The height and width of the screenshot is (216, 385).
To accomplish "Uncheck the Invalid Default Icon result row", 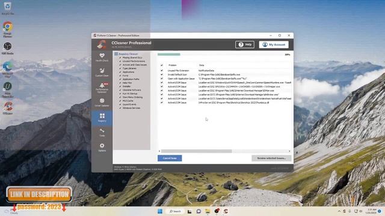I will pyautogui.click(x=162, y=74).
